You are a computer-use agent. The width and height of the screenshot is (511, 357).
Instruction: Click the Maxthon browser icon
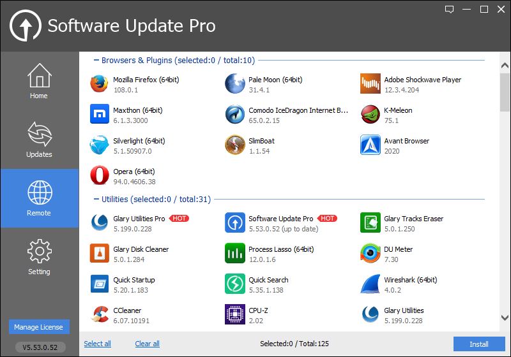tap(100, 114)
